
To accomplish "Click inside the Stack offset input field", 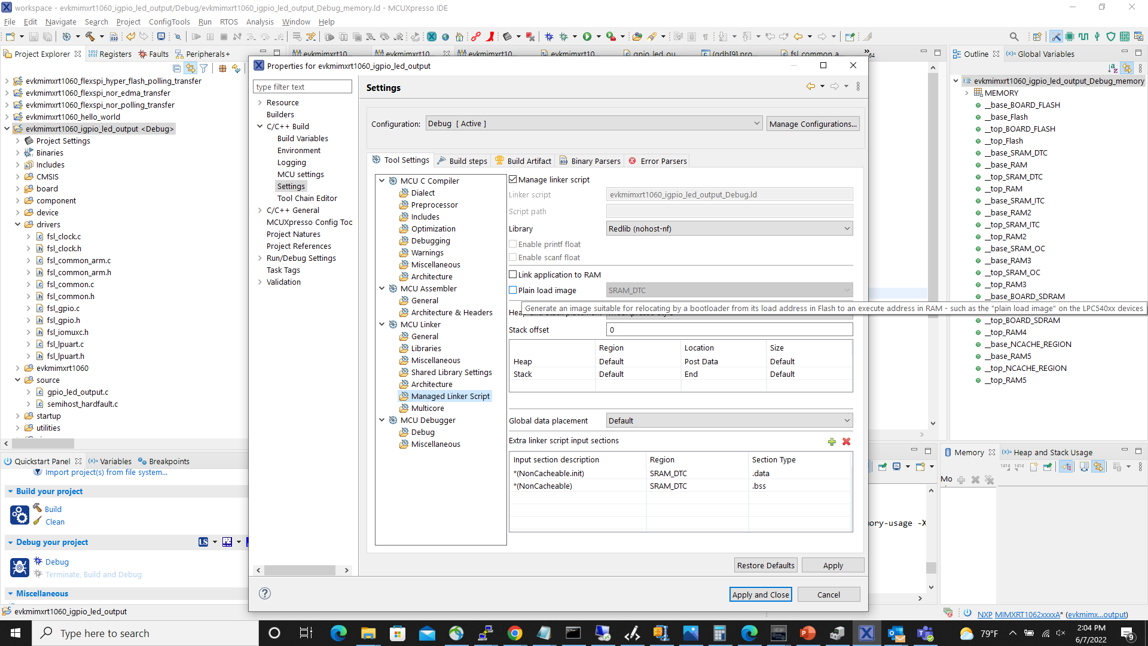I will coord(728,330).
